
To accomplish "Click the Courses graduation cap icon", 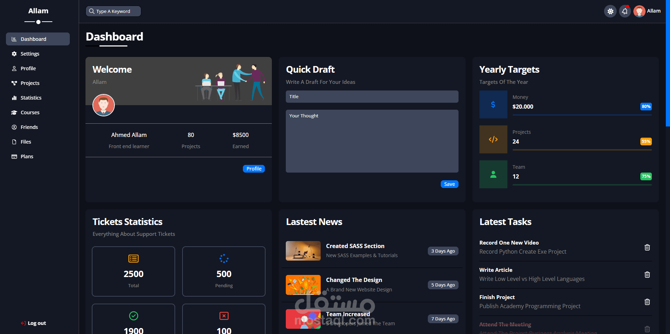I will click(x=14, y=112).
